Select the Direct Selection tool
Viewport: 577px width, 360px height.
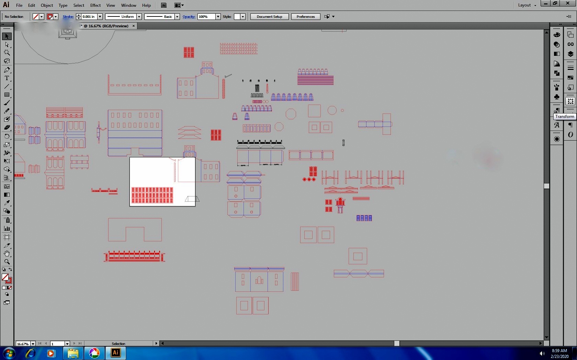tap(7, 45)
